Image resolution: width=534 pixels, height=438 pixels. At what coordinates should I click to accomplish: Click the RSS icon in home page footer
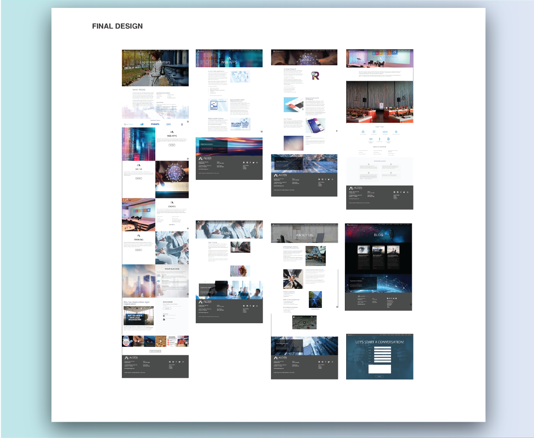[183, 362]
